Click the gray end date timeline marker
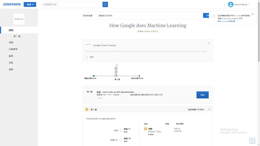This screenshot has height=146, width=260. point(139,76)
